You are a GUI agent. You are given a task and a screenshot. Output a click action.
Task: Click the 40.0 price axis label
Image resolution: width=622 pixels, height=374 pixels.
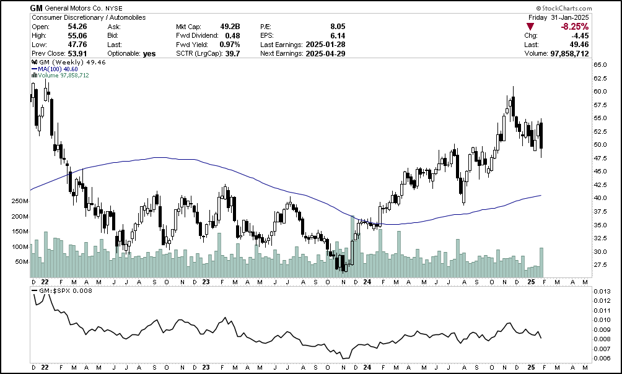click(600, 198)
